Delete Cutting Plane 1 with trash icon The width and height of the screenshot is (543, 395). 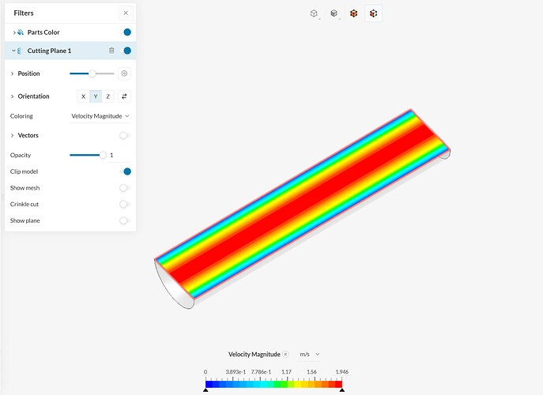[x=111, y=51]
